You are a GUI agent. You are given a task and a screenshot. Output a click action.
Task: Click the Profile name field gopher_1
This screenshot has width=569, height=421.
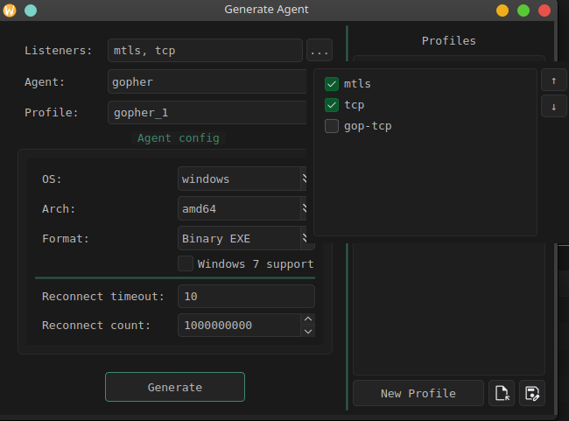tap(206, 112)
